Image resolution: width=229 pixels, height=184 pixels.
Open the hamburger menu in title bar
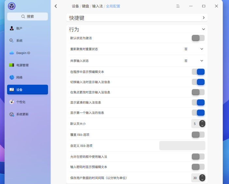click(178, 6)
